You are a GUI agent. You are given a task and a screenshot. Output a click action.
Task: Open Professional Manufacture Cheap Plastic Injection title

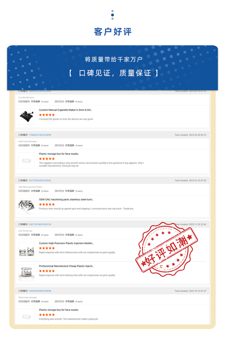coord(66,266)
